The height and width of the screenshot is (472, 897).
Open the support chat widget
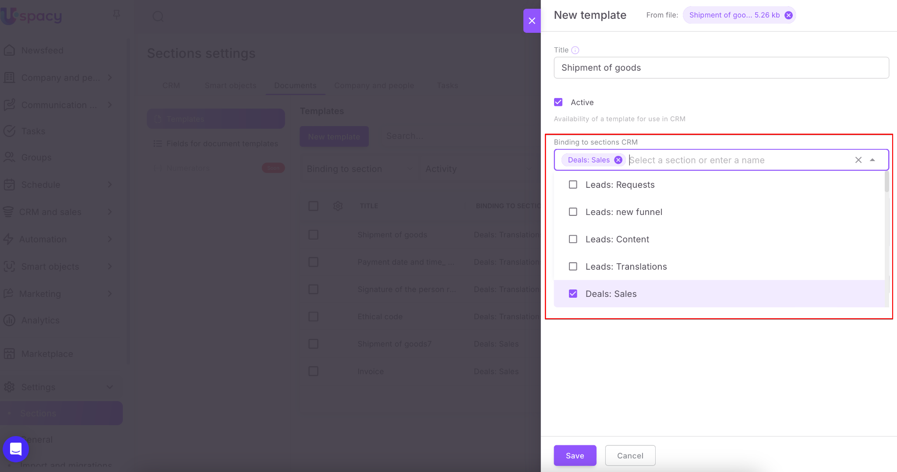point(16,449)
